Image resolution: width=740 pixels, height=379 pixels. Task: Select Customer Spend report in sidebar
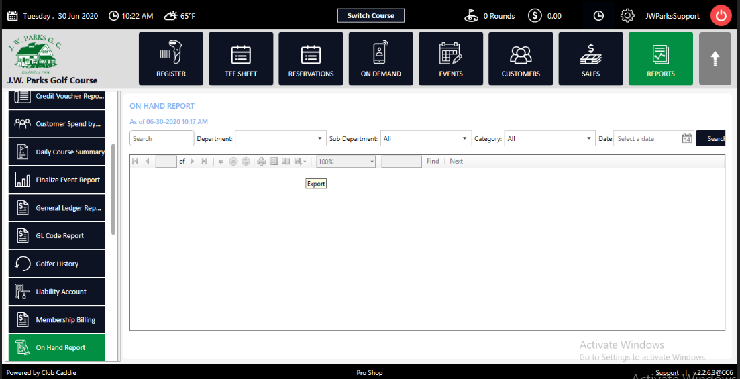pos(57,124)
